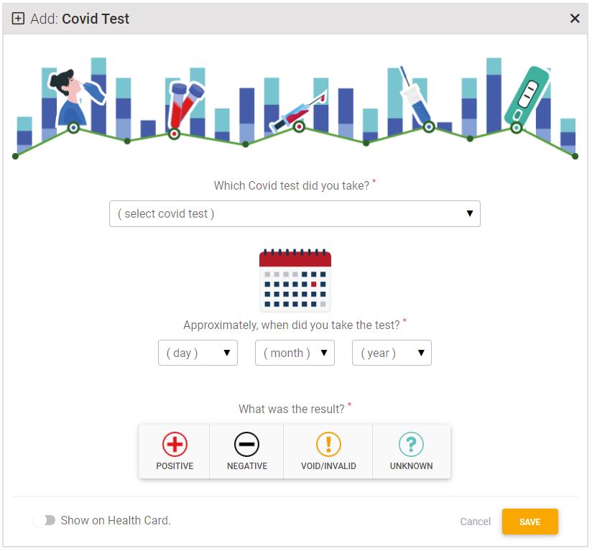
Task: Click the red blood vials illustration
Action: tap(181, 104)
